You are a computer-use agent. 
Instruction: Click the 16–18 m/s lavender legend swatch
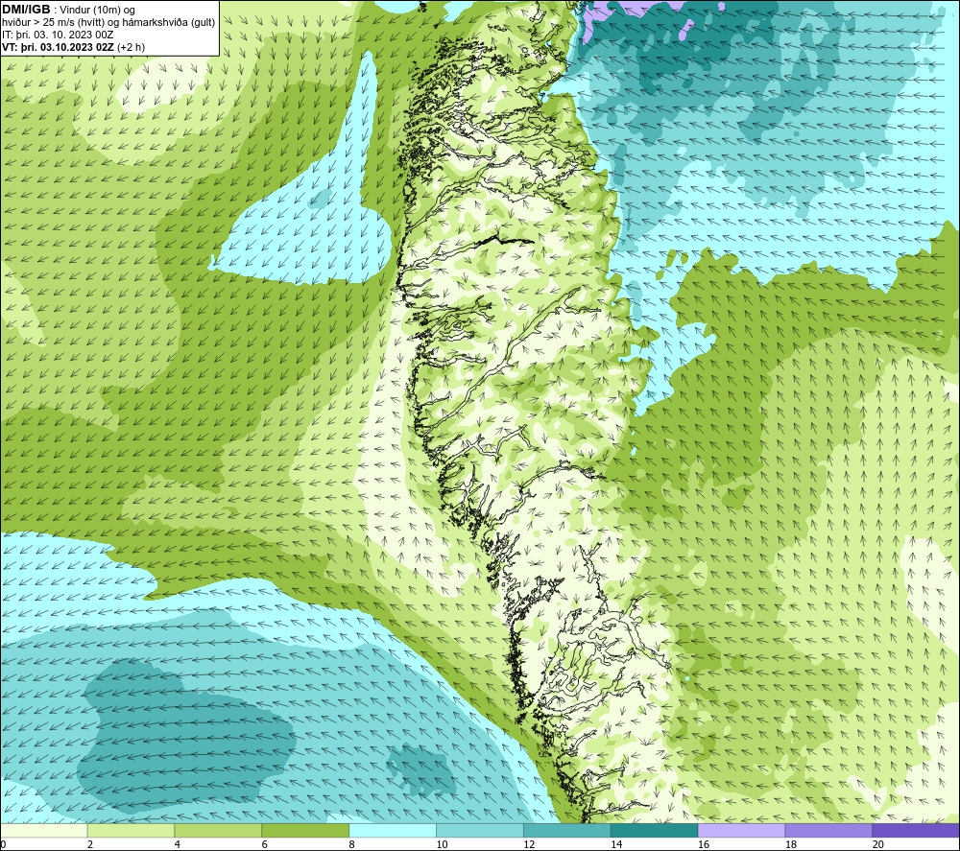741,831
